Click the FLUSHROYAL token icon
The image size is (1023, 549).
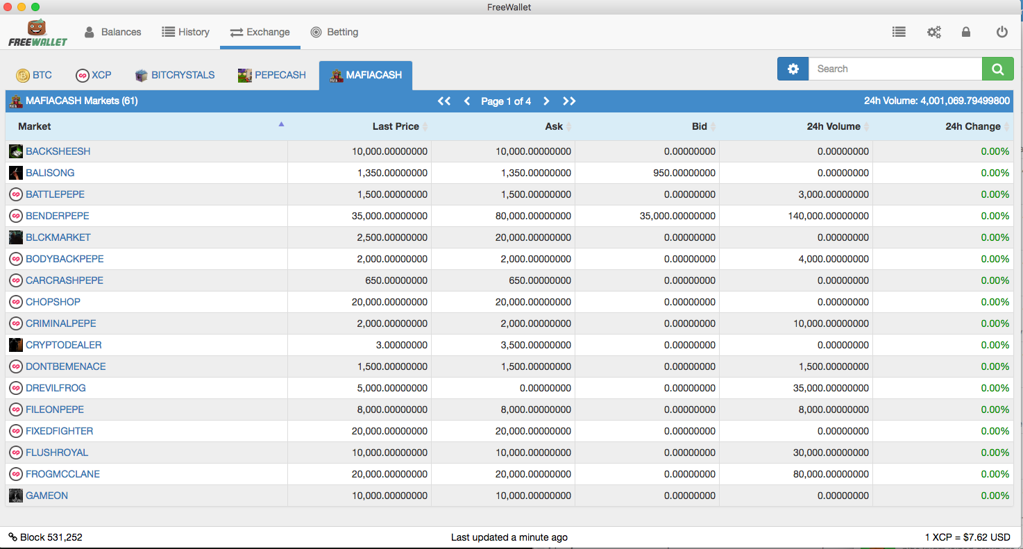tap(16, 453)
